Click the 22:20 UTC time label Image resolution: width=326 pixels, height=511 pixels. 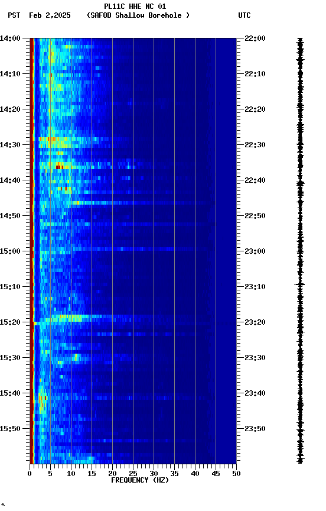[255, 109]
